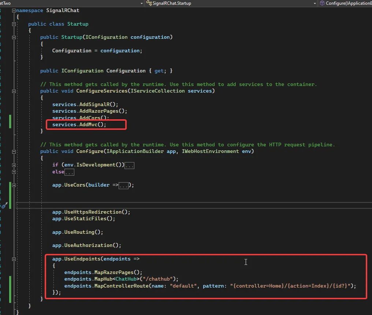Open the SignalRChat.Startup types dropdown

click(x=315, y=3)
